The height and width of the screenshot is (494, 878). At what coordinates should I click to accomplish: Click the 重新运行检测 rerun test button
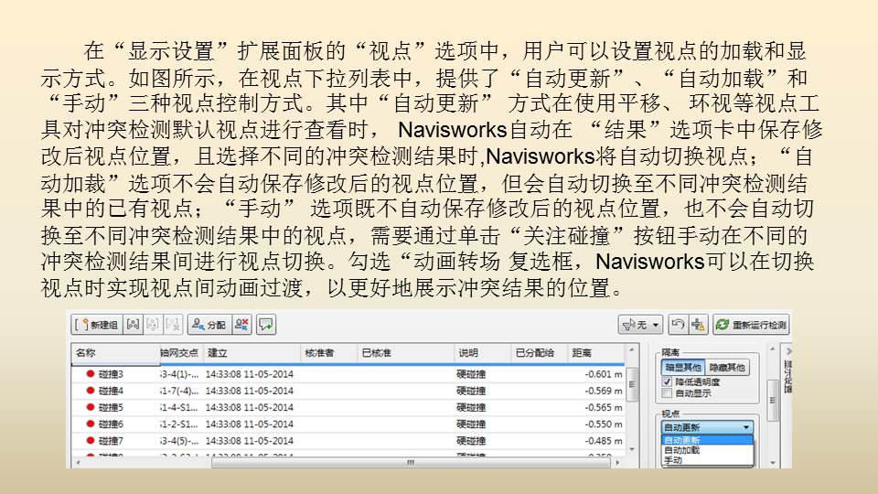752,325
